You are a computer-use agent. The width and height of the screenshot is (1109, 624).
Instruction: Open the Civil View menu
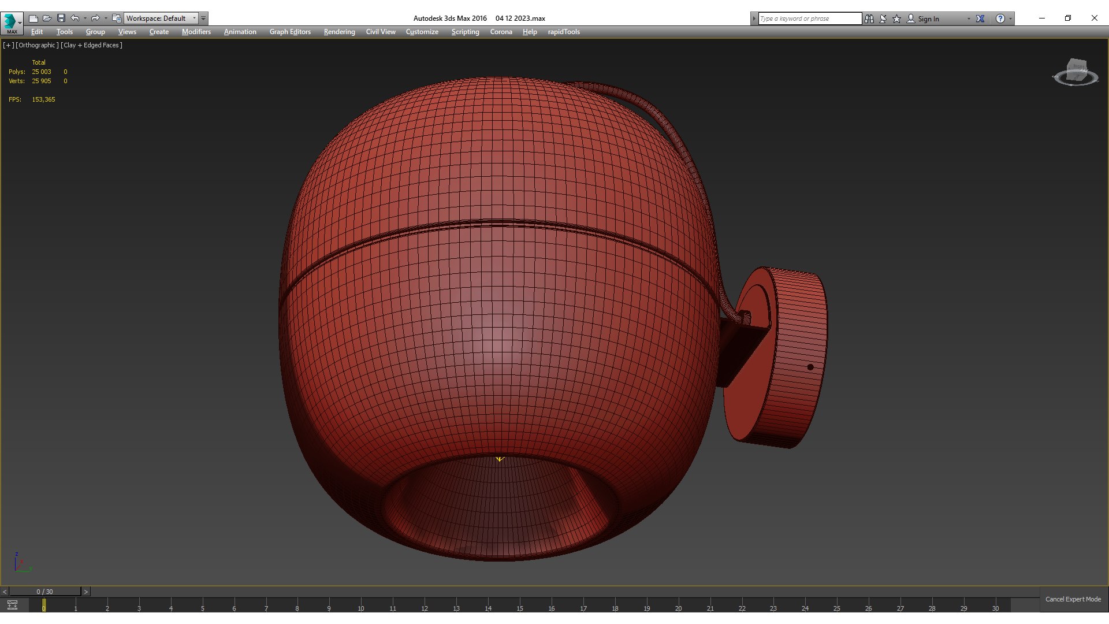click(x=381, y=32)
